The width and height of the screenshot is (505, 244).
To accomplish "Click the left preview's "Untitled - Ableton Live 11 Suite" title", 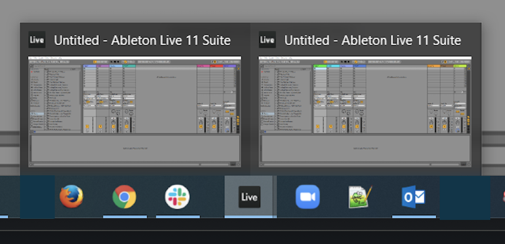I will point(142,40).
